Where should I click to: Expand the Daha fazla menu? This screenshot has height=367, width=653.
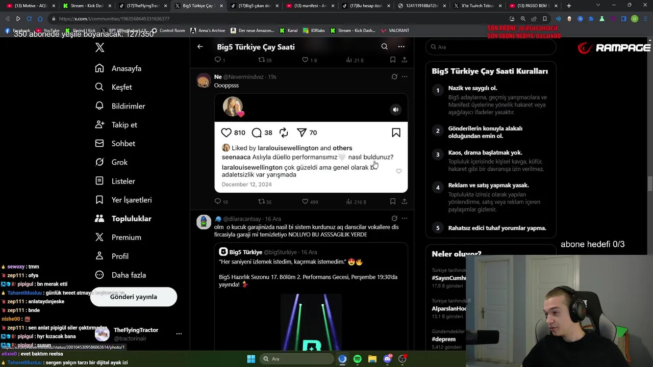pos(120,275)
